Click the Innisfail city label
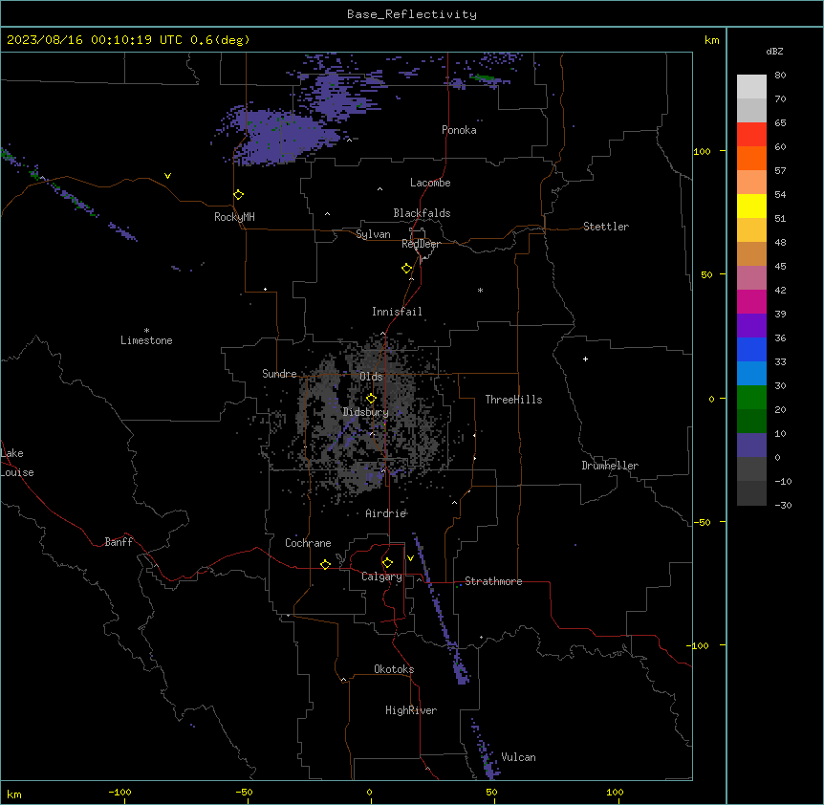The width and height of the screenshot is (824, 805). (397, 312)
